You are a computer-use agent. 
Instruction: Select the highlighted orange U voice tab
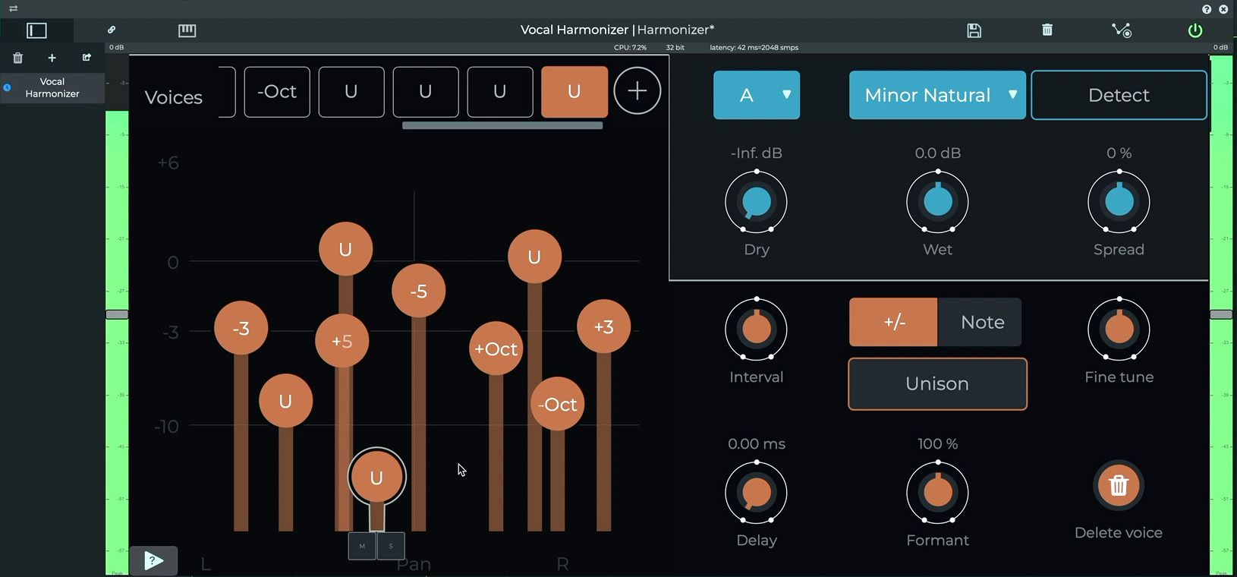574,92
